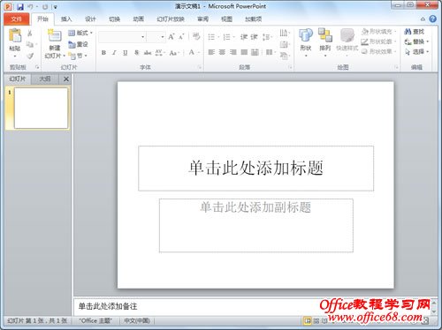Click the Find (查找) binoculars button
The width and height of the screenshot is (442, 330).
click(x=415, y=32)
